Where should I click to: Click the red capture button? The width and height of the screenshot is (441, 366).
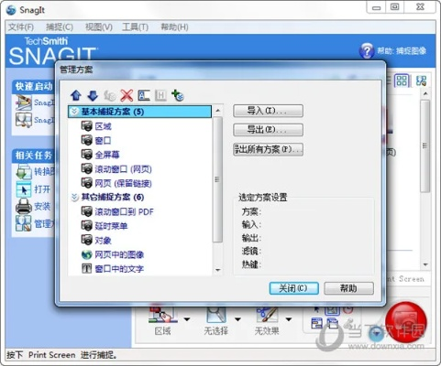pyautogui.click(x=405, y=322)
